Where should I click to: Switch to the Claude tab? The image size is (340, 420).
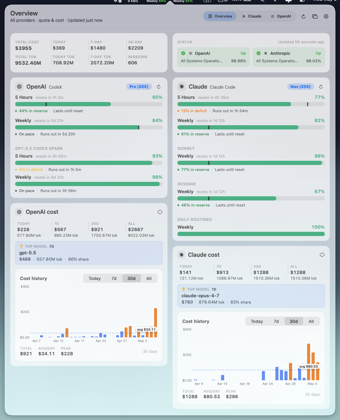(x=252, y=16)
